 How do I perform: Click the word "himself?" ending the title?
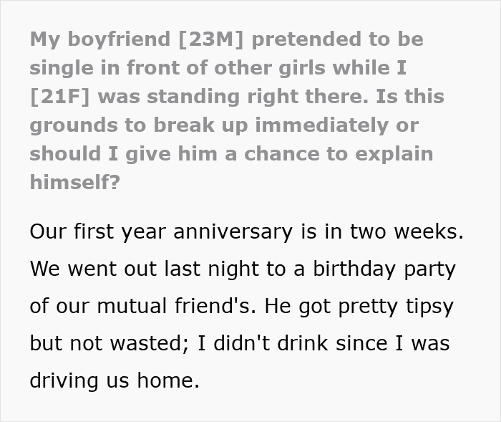(x=73, y=182)
